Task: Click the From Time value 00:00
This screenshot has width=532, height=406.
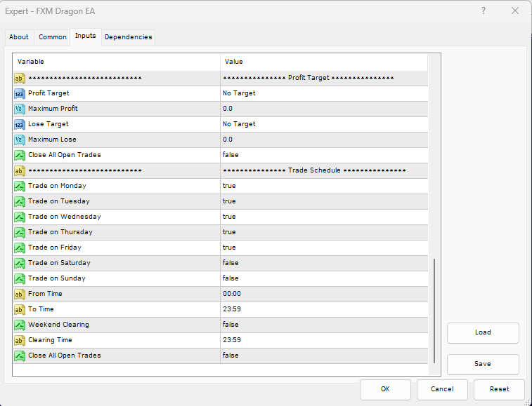Action: point(232,294)
